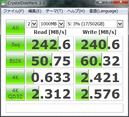Expand the 1000MB test size dropdown
This screenshot has width=129, height=117.
pyautogui.click(x=61, y=24)
